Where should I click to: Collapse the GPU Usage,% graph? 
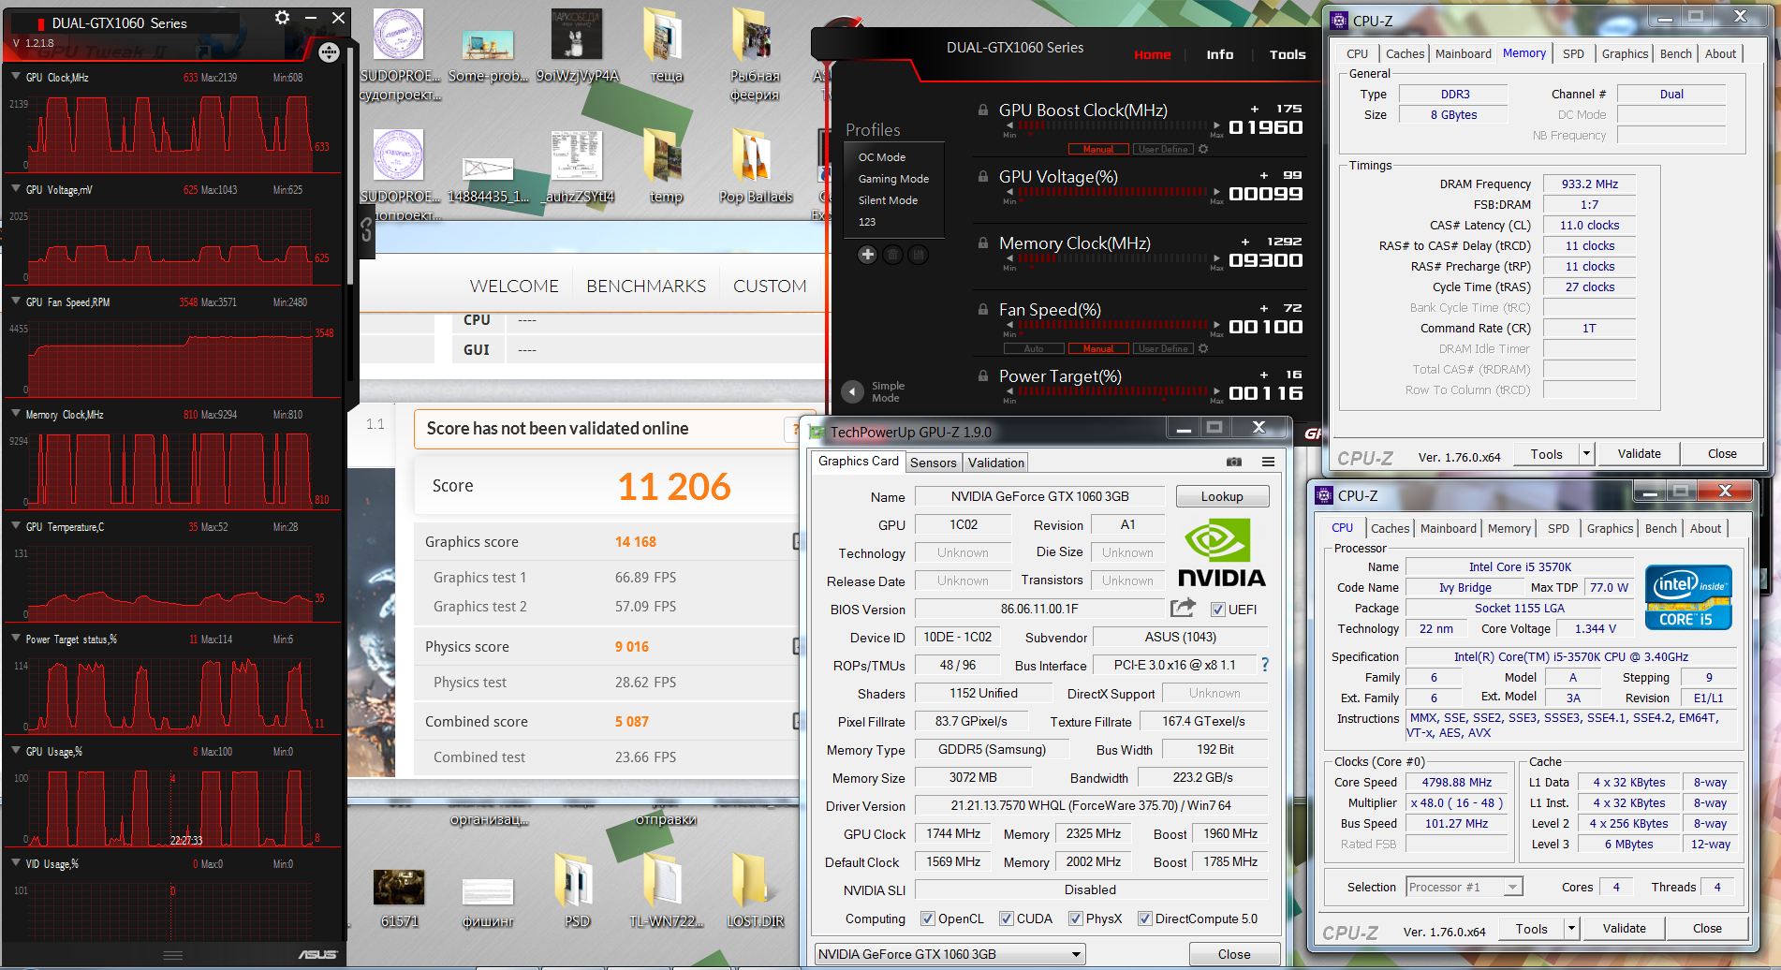point(16,750)
